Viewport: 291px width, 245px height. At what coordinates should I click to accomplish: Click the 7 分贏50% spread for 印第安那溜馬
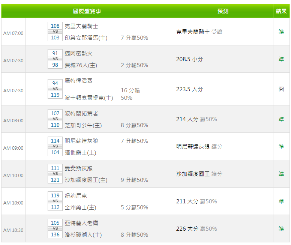click(134, 38)
